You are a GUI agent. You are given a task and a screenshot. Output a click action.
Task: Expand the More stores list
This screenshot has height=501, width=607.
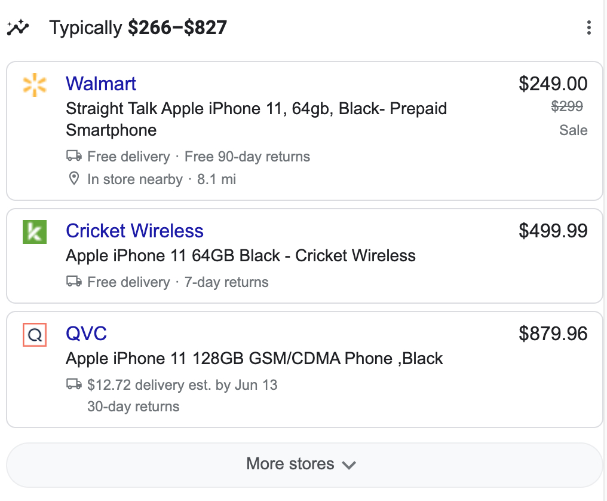coord(291,464)
